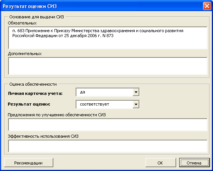Focus the Предложения по улучшению обеспеченности field
This screenshot has height=171, width=213.
tap(108, 125)
